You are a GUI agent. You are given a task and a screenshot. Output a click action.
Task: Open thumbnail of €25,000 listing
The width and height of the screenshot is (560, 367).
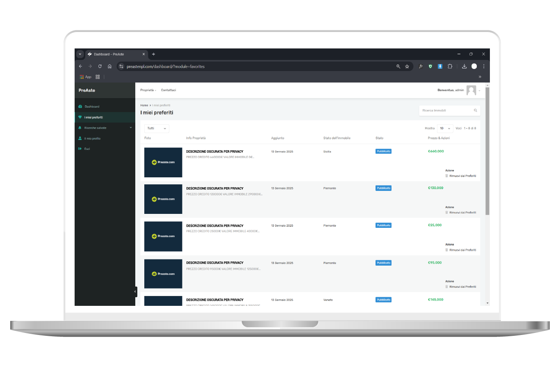click(x=163, y=236)
